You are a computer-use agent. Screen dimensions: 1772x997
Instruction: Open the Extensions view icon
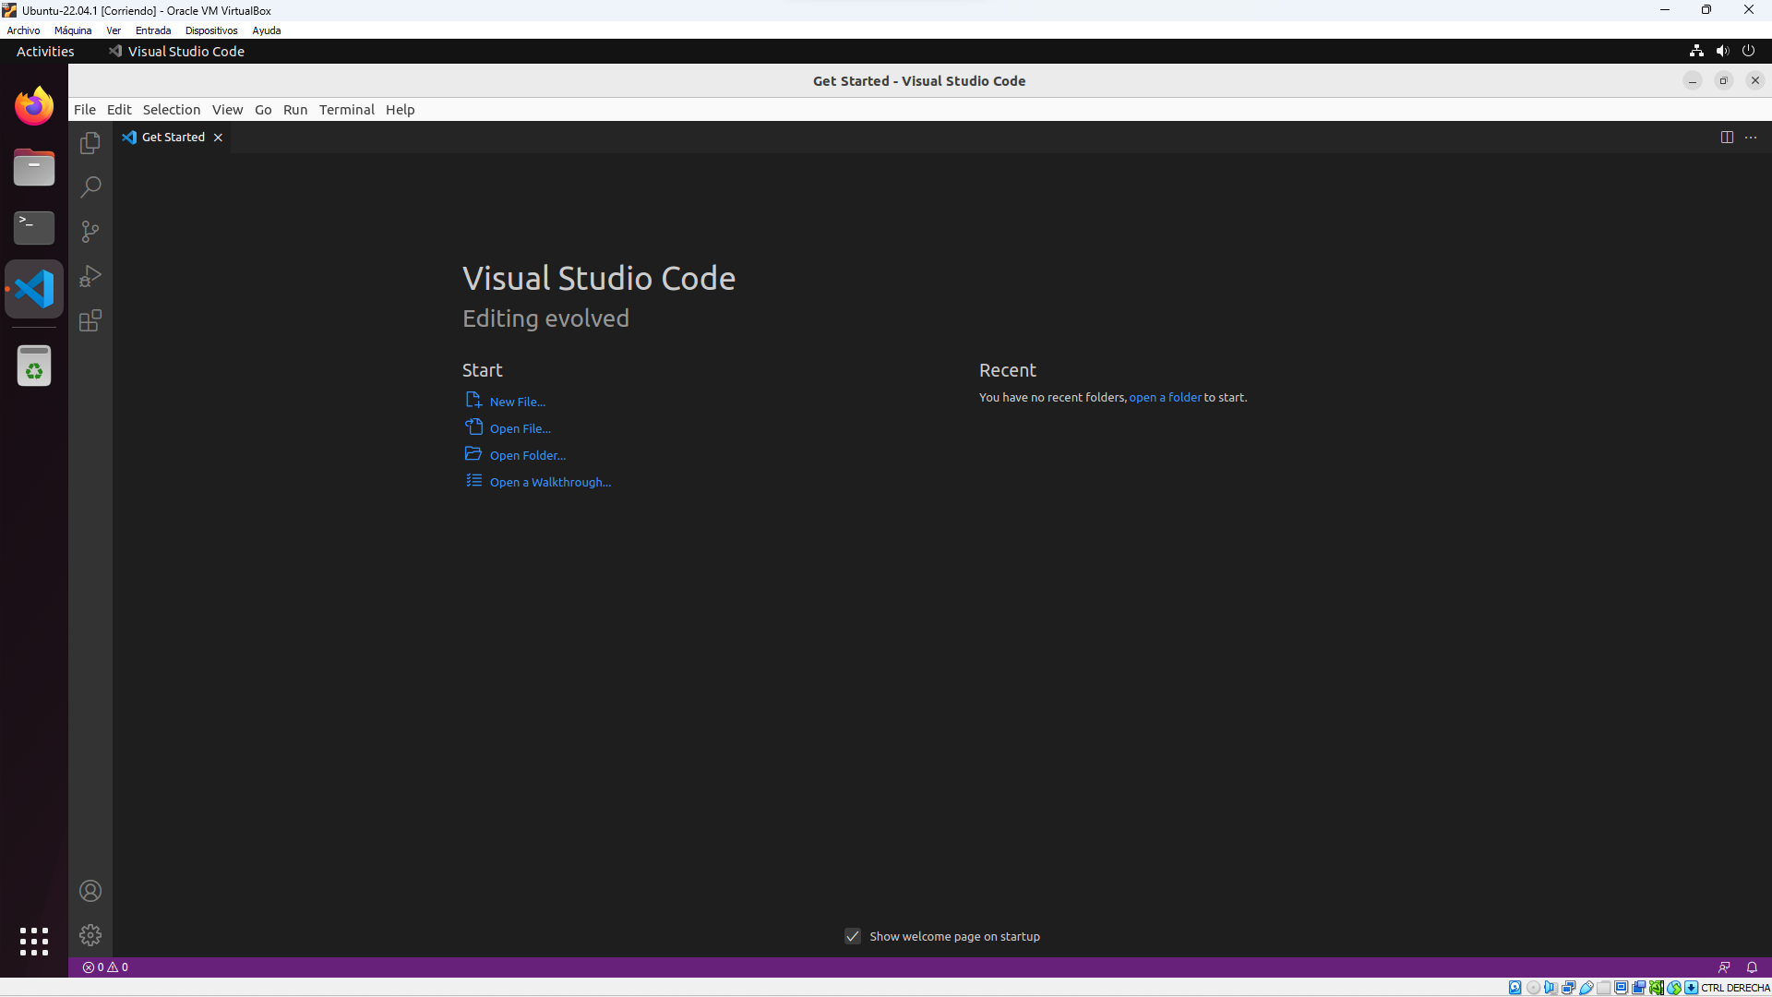[x=90, y=320]
